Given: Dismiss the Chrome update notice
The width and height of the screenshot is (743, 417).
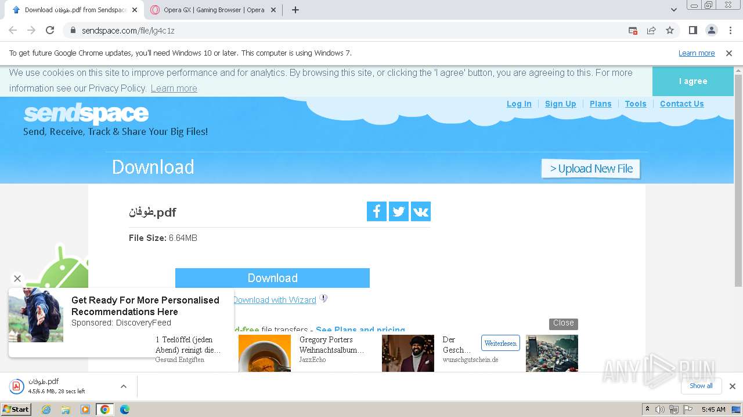Looking at the screenshot, I should pyautogui.click(x=729, y=53).
